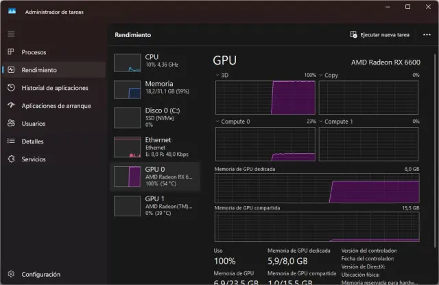Click the Procesos sidebar icon

(x=10, y=52)
